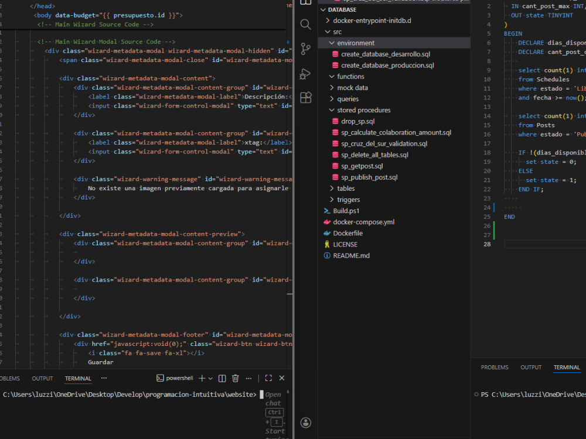Image resolution: width=586 pixels, height=439 pixels.
Task: Close the left terminal panel
Action: pyautogui.click(x=282, y=378)
